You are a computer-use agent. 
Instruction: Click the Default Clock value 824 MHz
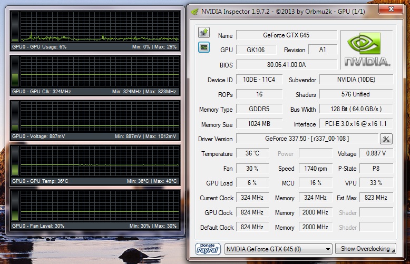[252, 227]
